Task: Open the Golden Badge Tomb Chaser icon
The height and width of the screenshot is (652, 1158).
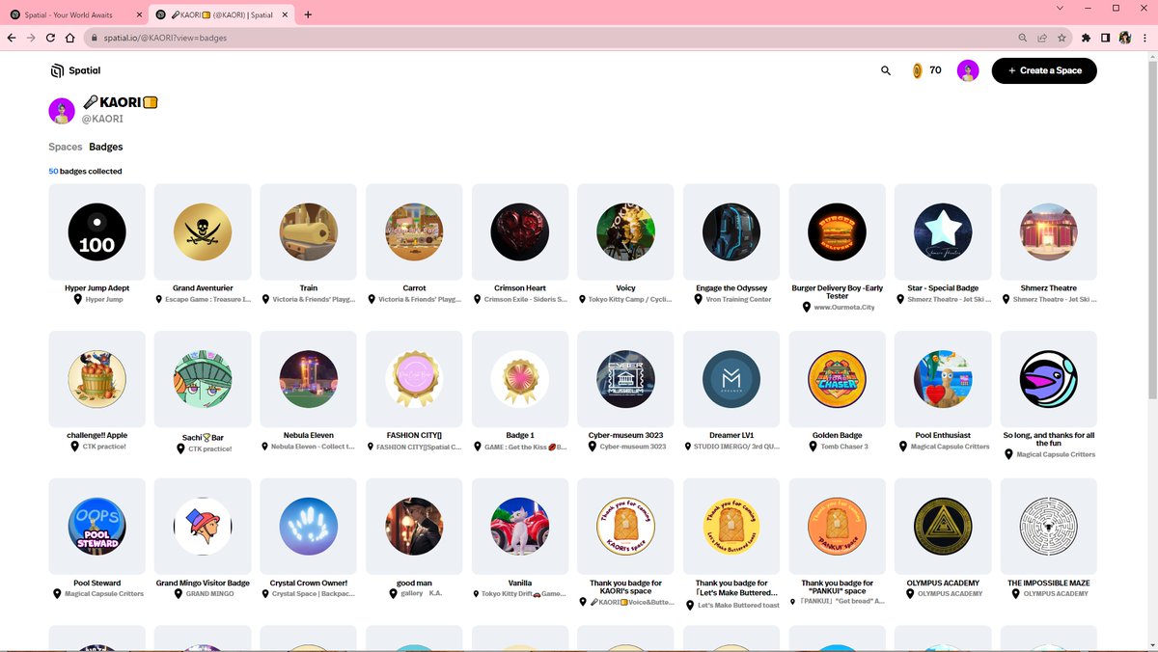Action: 838,379
